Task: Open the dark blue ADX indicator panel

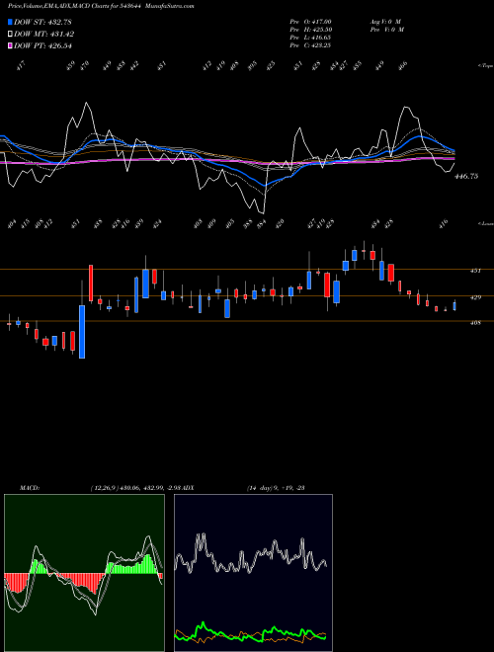Action: pyautogui.click(x=253, y=573)
